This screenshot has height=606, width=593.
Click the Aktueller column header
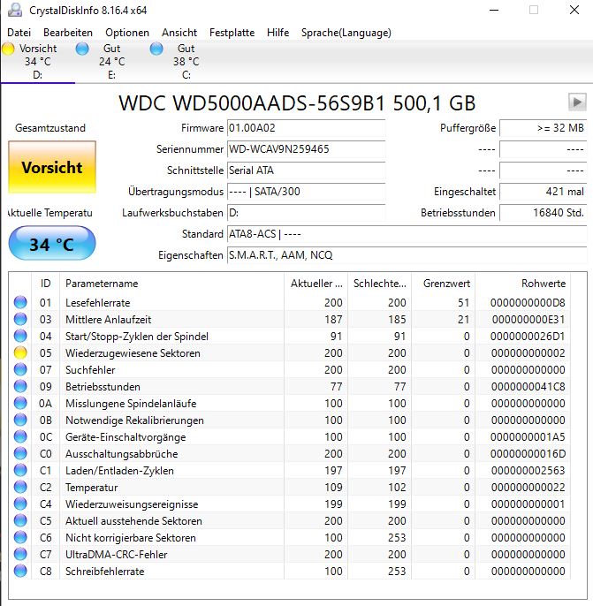[x=316, y=284]
